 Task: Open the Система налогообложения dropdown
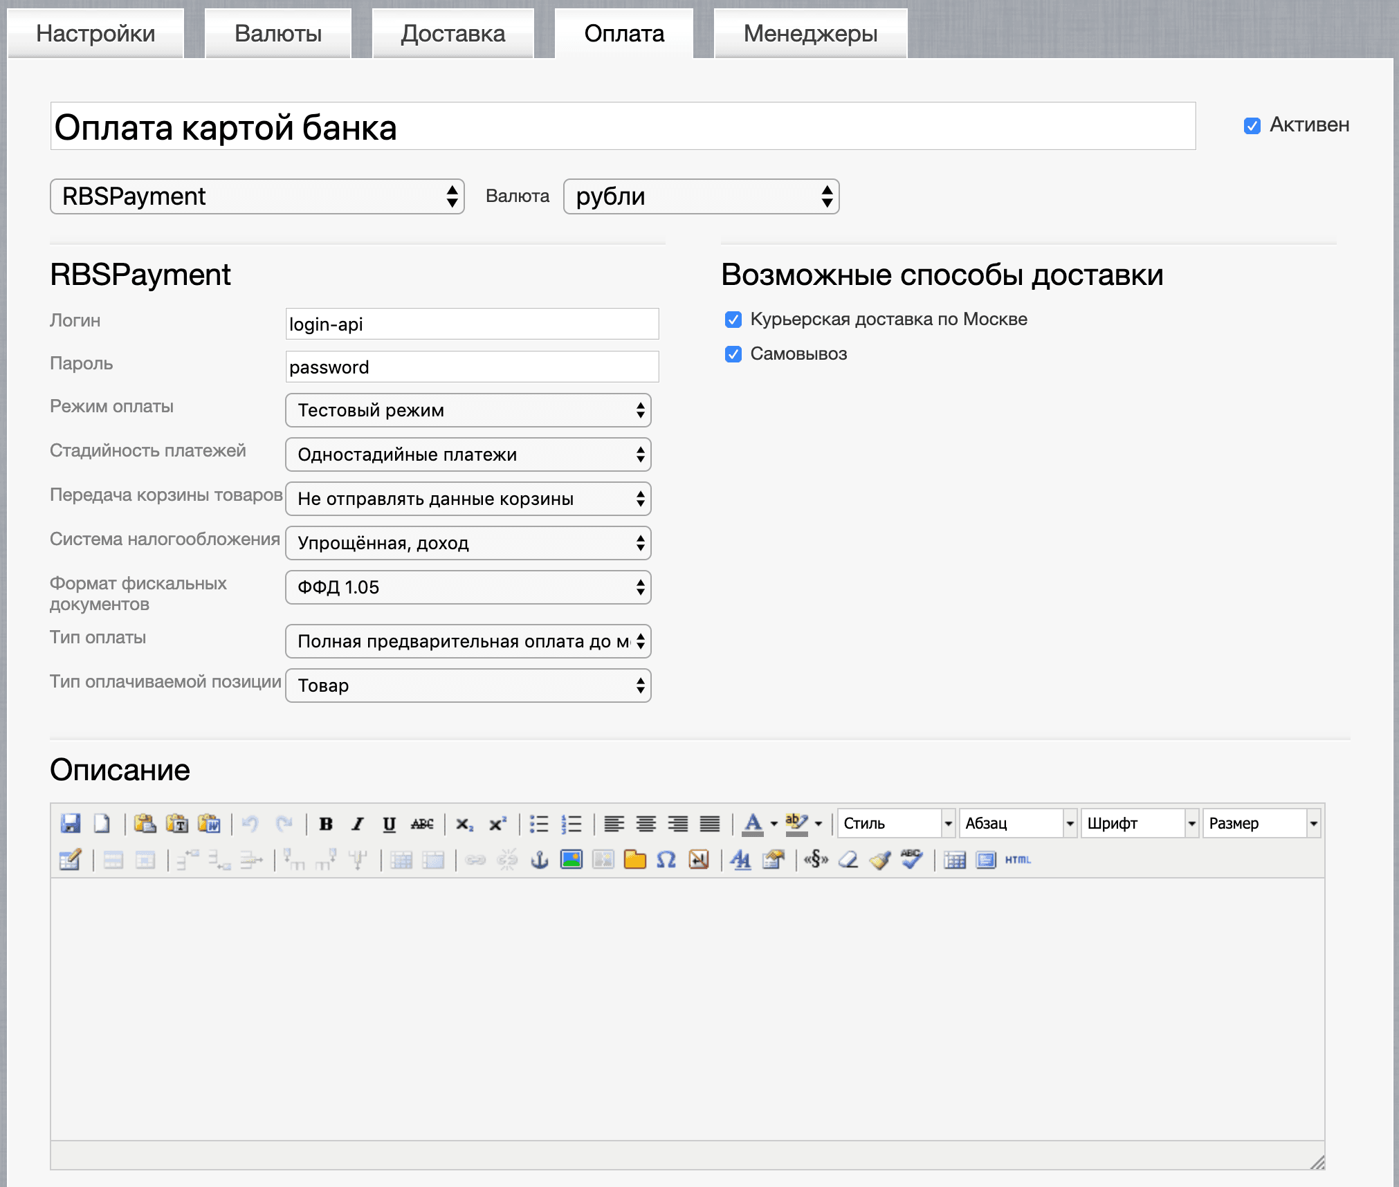(x=468, y=543)
